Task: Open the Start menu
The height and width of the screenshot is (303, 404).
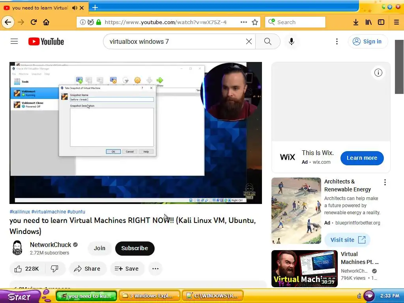Action: click(x=20, y=297)
